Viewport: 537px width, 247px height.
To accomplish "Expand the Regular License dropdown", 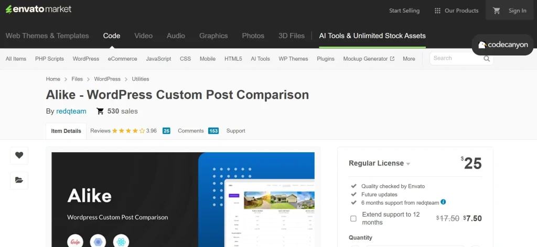I will (x=380, y=163).
